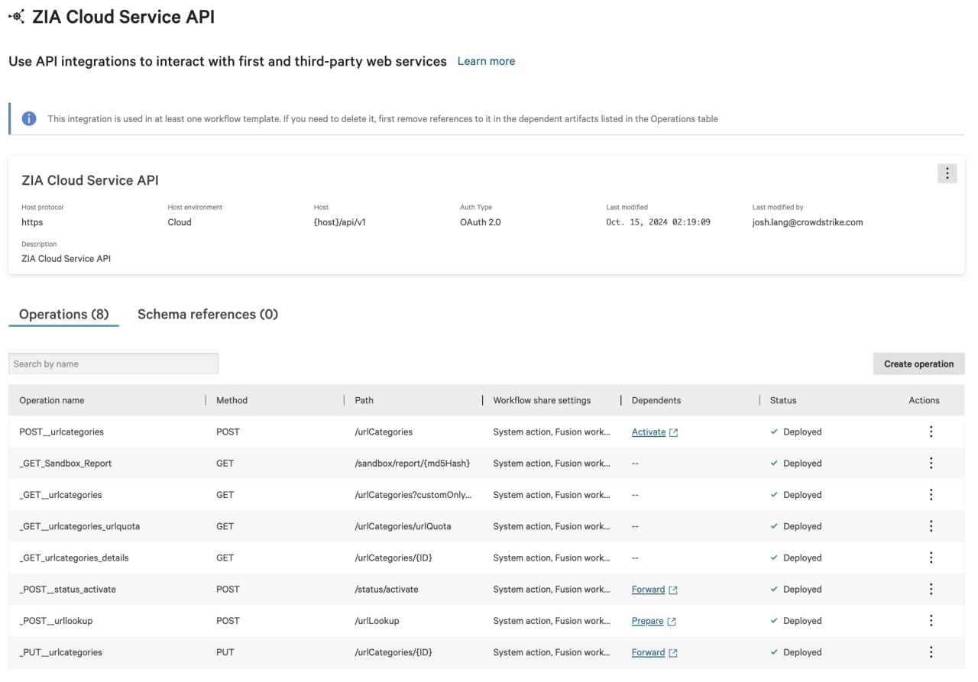Select the _PUT__urlcategories operation name
This screenshot has width=978, height=682.
60,652
